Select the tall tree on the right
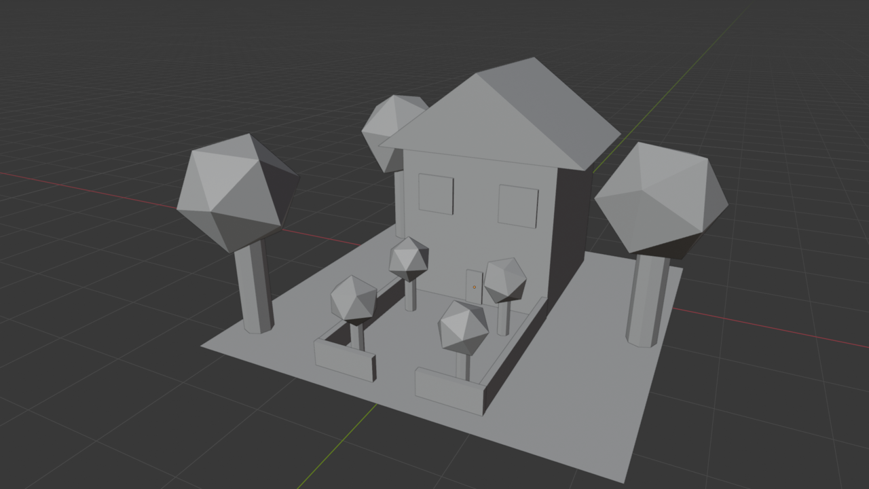This screenshot has width=869, height=489. pos(662,197)
